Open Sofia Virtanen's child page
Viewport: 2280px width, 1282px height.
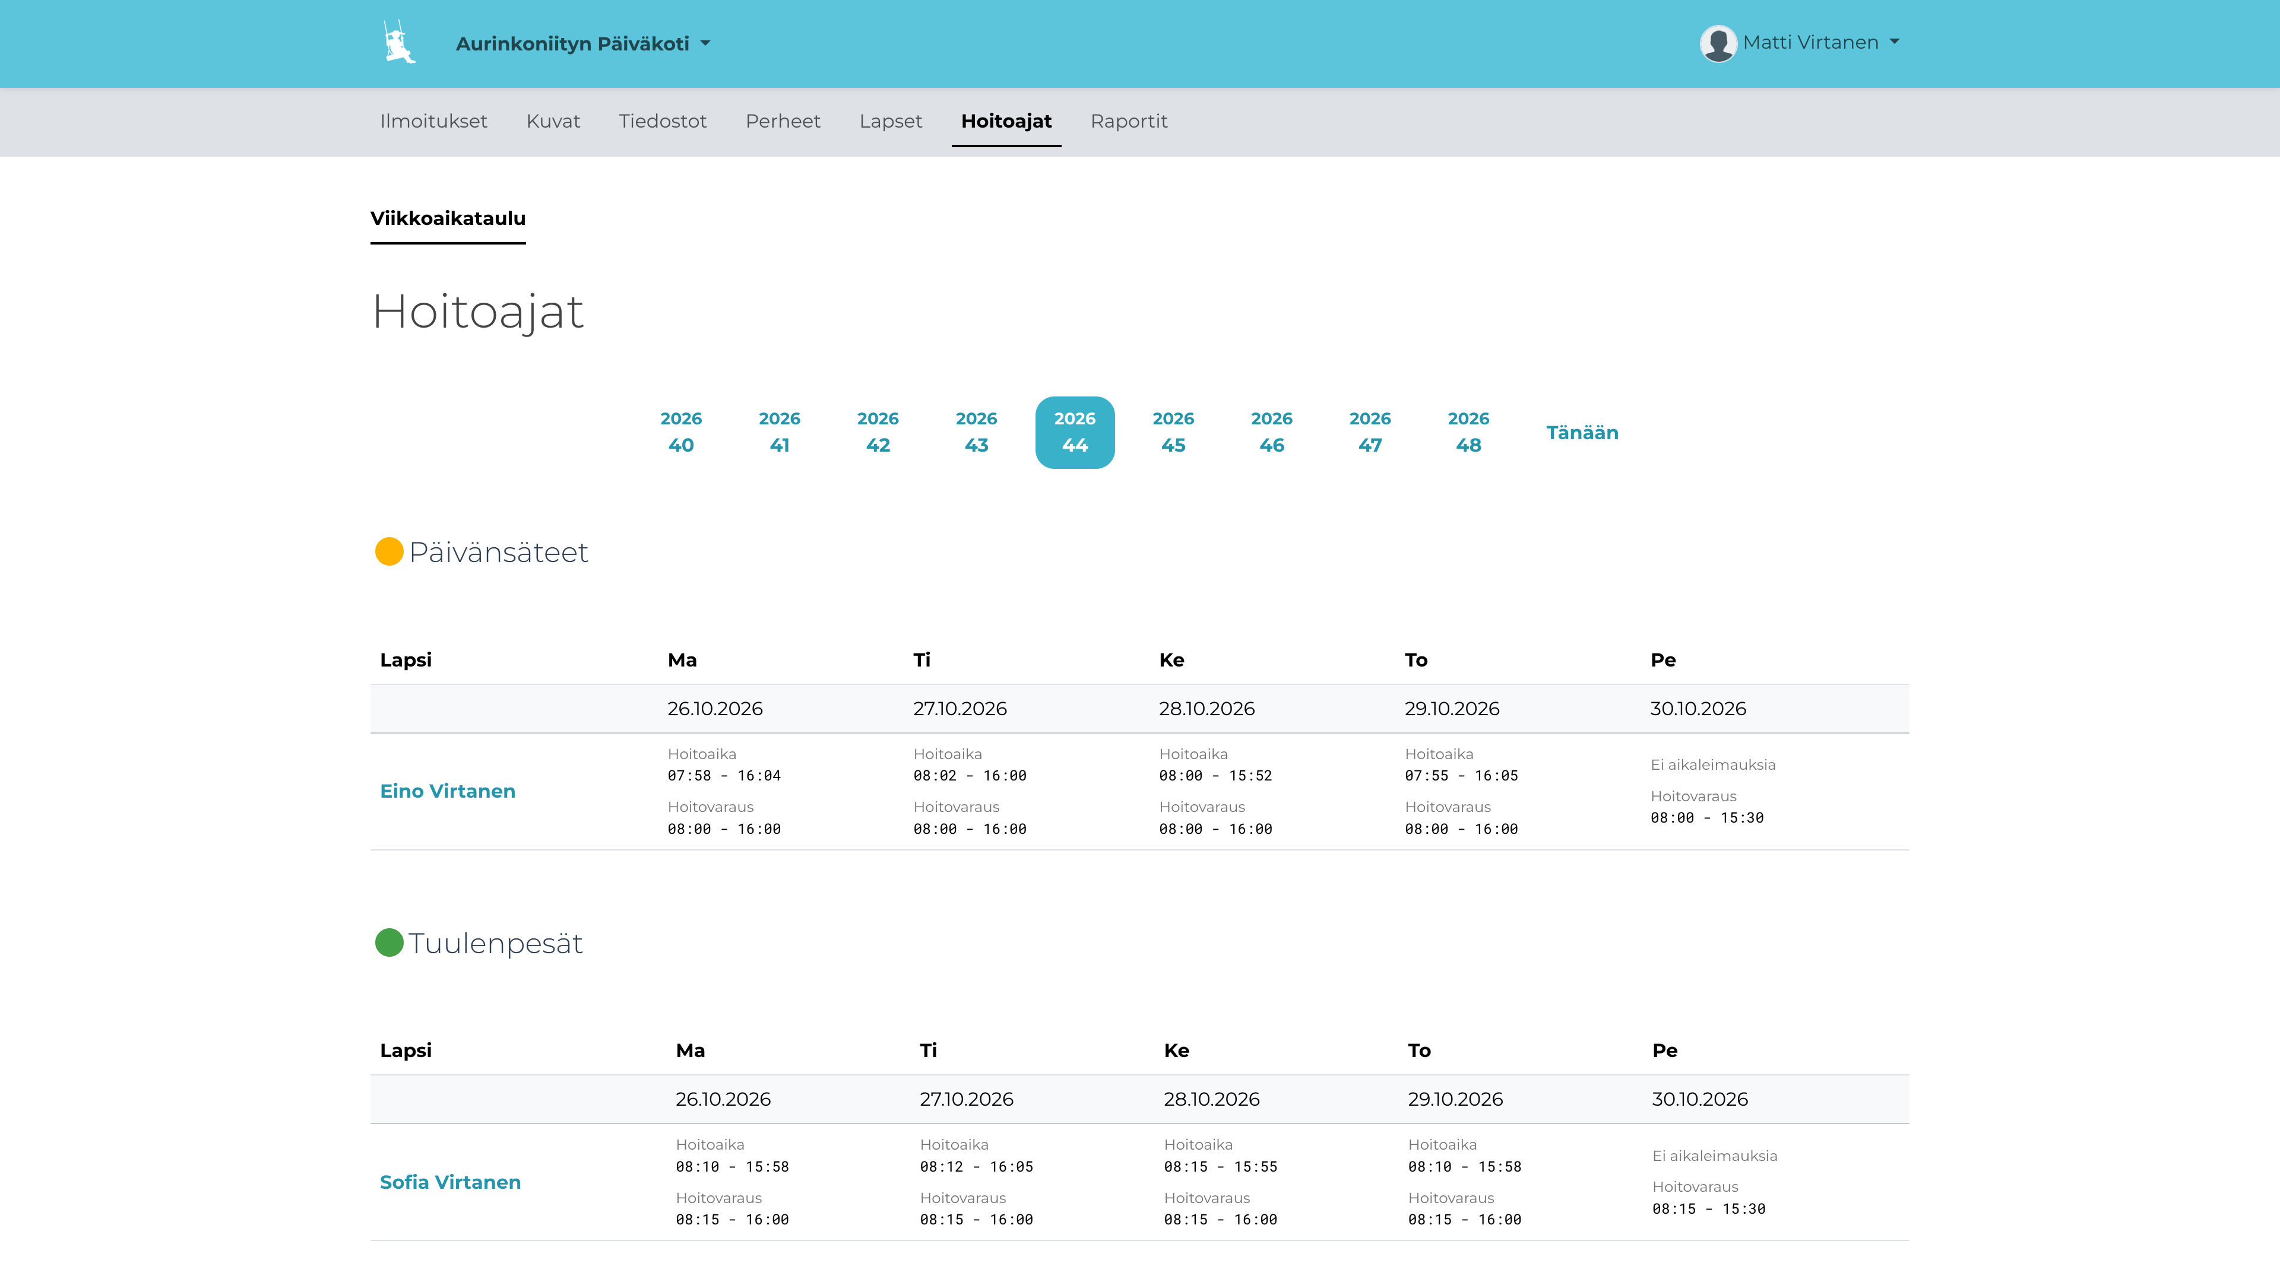point(451,1182)
